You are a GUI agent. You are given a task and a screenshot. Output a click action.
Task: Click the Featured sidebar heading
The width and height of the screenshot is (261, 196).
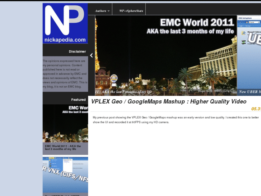pos(78,100)
